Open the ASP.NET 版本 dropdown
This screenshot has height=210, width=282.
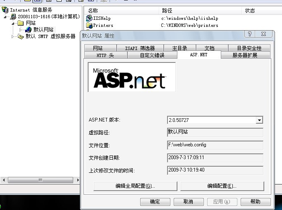click(x=259, y=120)
